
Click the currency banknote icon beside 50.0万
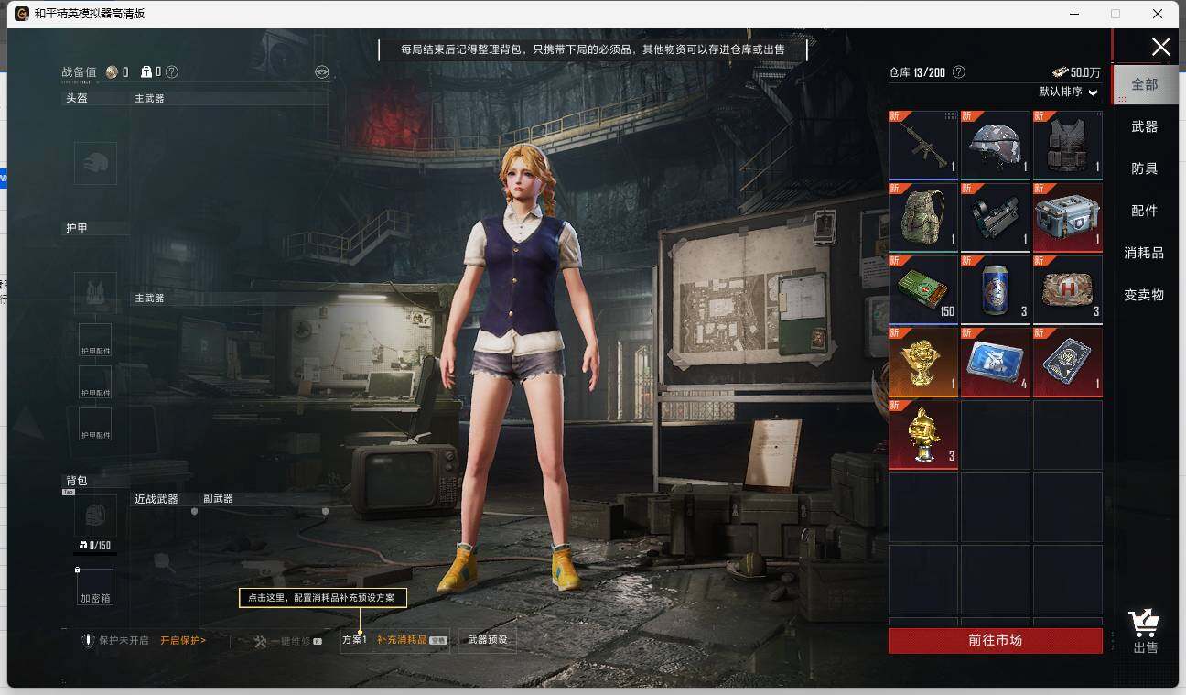(1060, 72)
